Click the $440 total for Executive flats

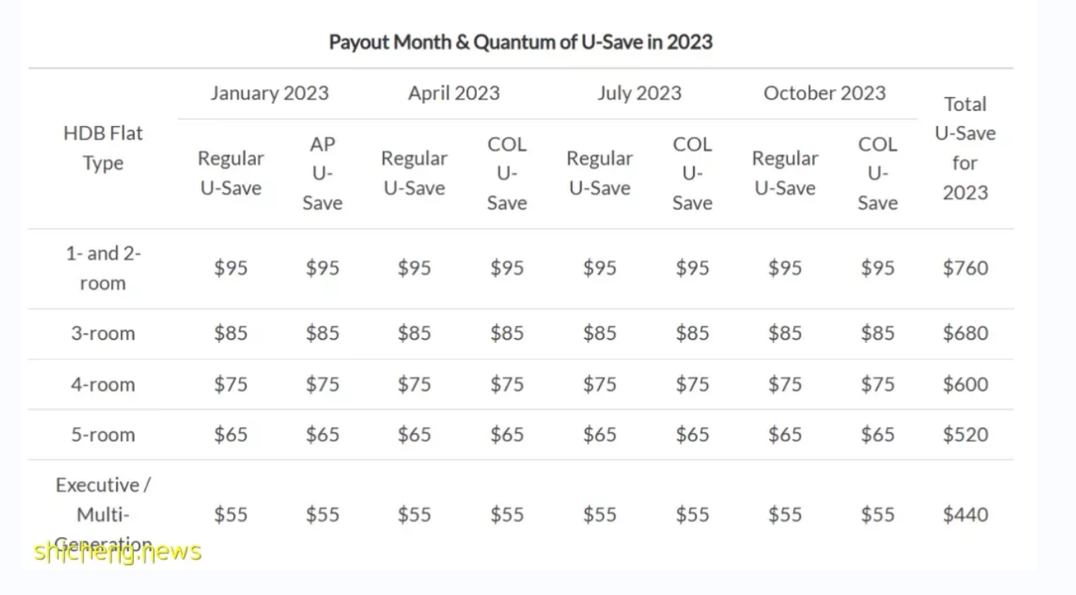click(965, 514)
